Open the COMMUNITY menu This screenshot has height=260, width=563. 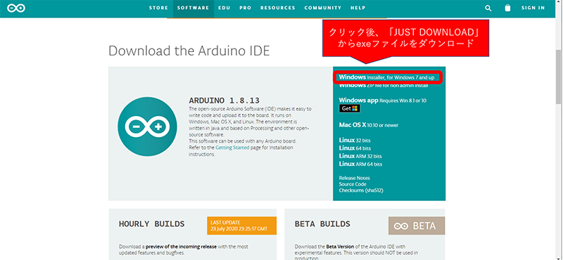coord(323,8)
